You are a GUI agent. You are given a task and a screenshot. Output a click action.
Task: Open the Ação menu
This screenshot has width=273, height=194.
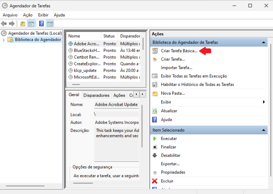click(28, 15)
